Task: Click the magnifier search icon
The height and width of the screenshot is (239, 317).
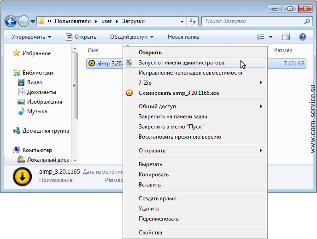Action: click(x=307, y=21)
